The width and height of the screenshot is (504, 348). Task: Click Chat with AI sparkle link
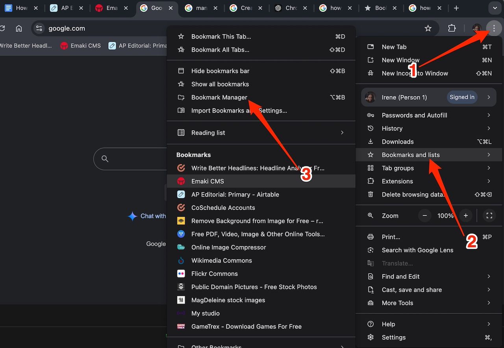pyautogui.click(x=147, y=216)
